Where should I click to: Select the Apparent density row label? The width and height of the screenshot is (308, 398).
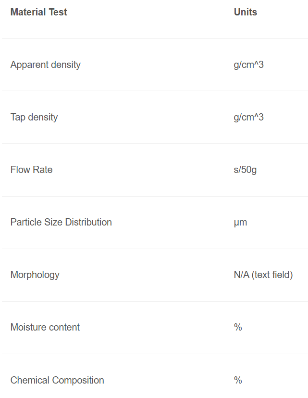pos(46,65)
